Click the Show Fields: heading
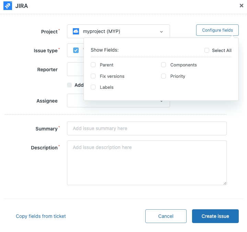The height and width of the screenshot is (232, 247). (104, 50)
